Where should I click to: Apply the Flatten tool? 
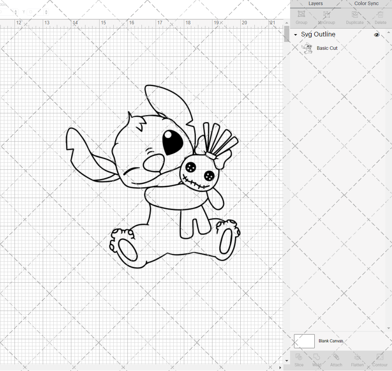point(357,360)
